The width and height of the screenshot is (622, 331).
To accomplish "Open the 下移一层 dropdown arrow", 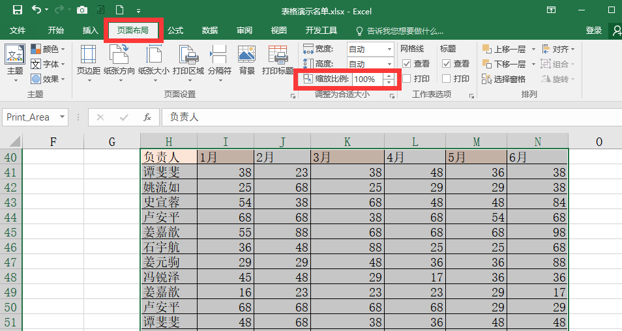I will point(533,64).
